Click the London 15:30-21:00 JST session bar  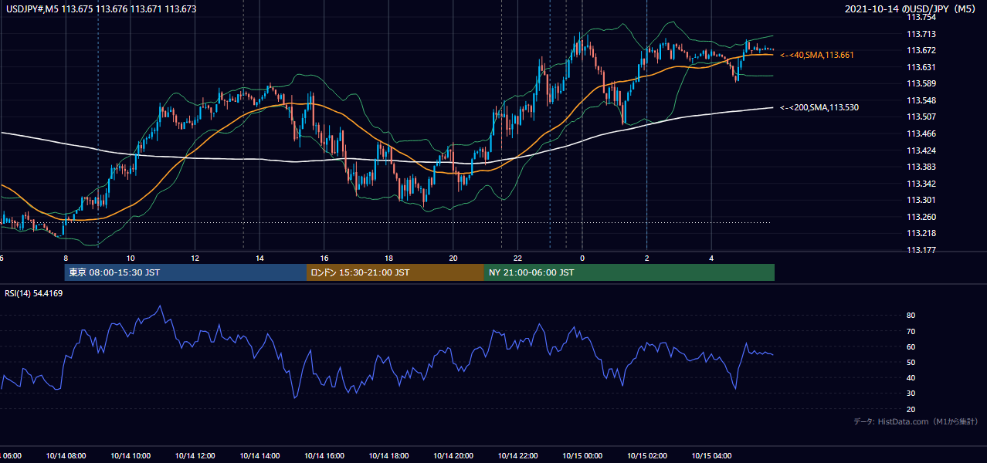click(395, 272)
